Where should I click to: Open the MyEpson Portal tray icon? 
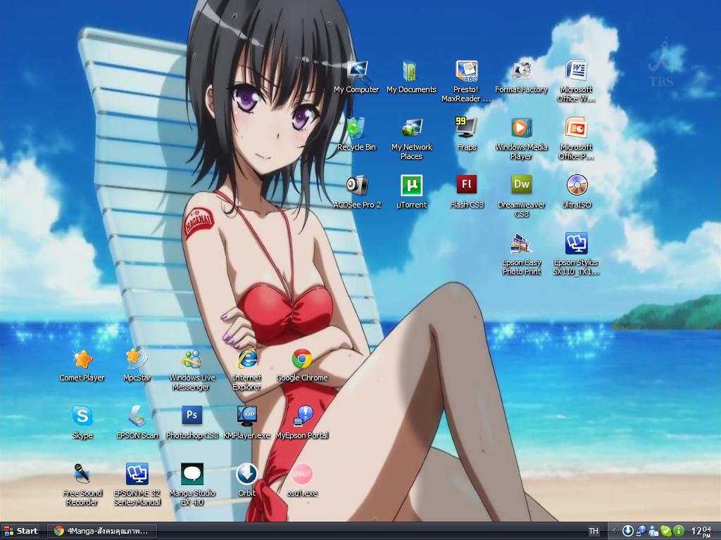[641, 532]
